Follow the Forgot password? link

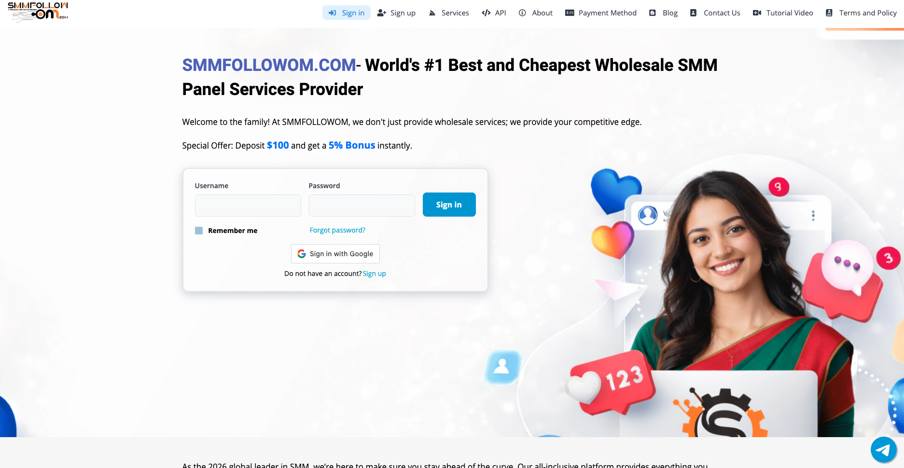tap(337, 230)
